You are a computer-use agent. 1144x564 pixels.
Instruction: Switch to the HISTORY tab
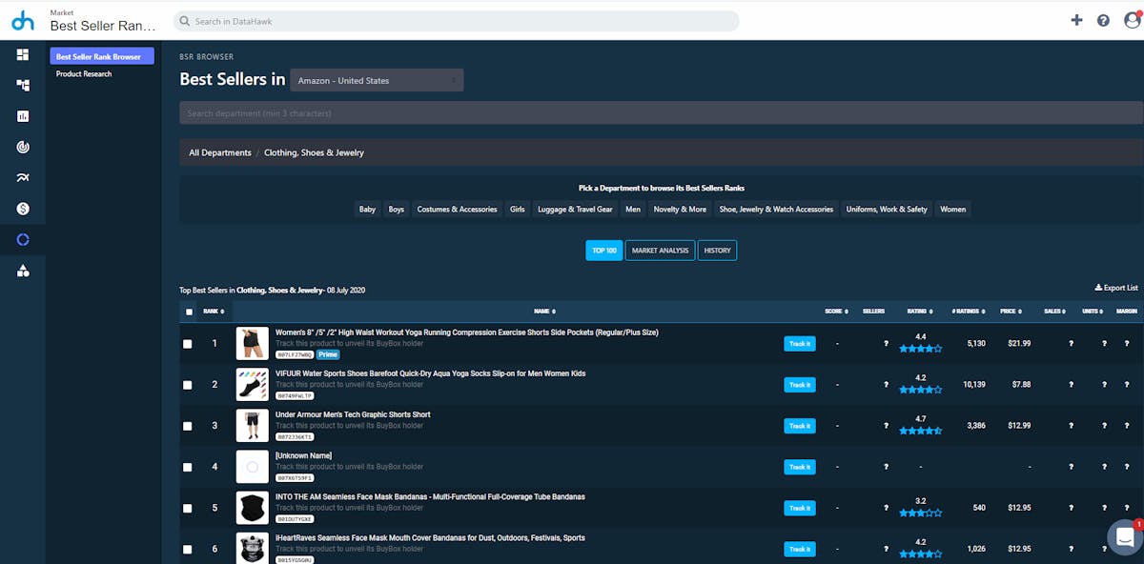[717, 251]
